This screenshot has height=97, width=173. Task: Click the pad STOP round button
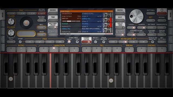[x=20, y=42]
